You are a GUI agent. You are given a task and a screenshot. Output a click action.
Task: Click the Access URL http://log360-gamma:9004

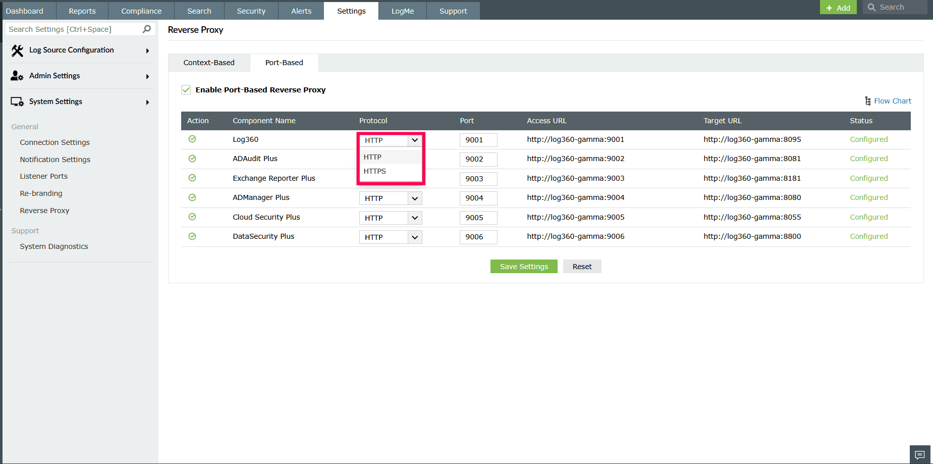point(576,197)
